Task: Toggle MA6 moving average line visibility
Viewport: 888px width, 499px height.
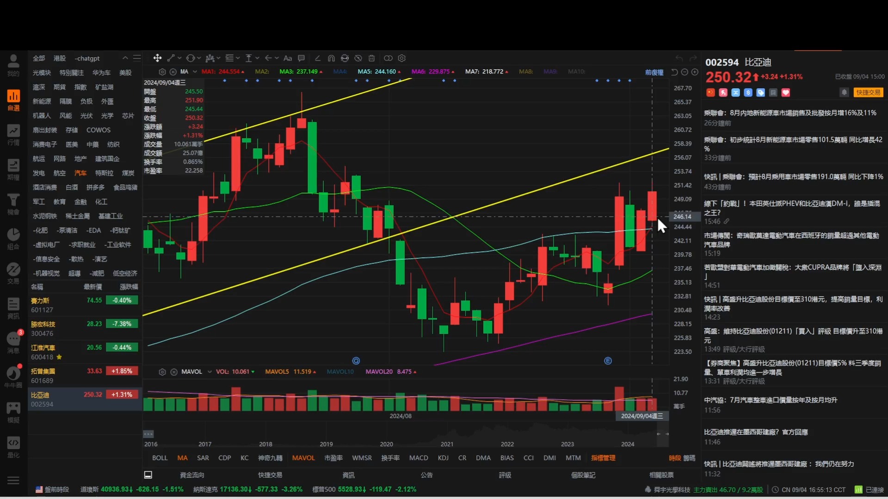Action: point(433,72)
